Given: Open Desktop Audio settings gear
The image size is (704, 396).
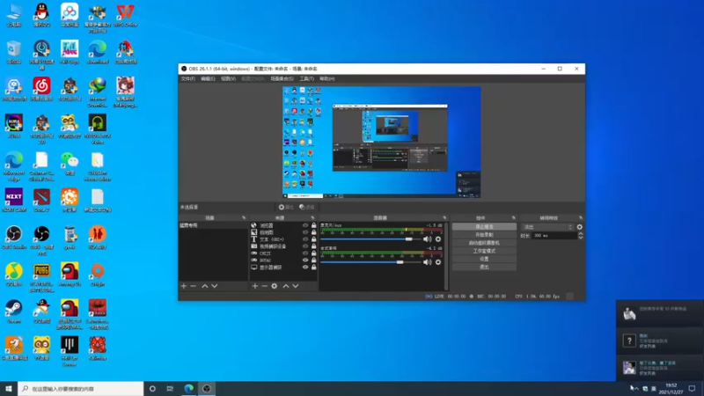Looking at the screenshot, I should pos(438,262).
